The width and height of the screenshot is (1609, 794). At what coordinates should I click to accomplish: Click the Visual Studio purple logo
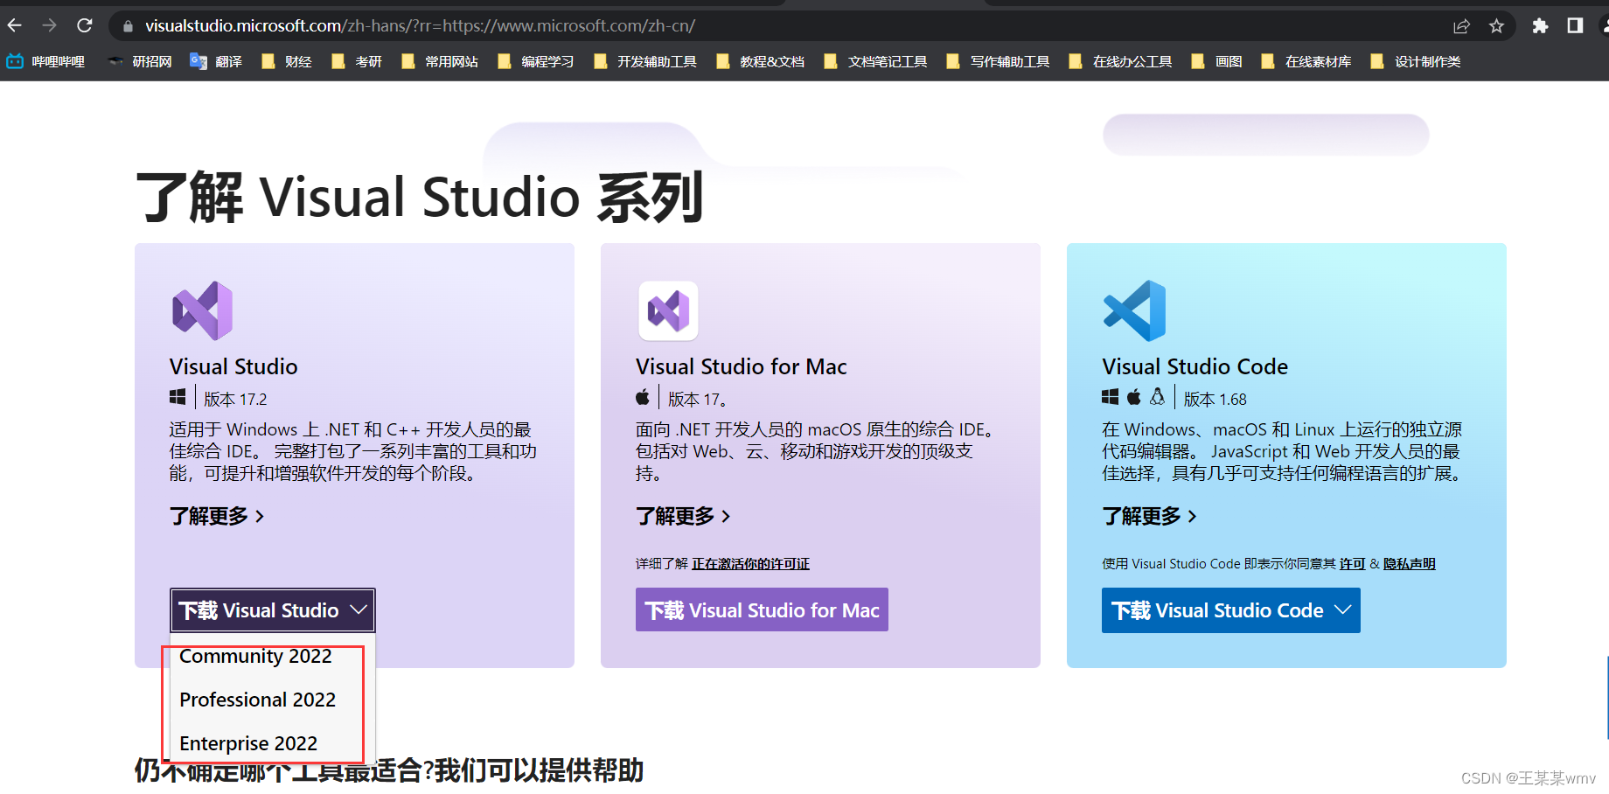pyautogui.click(x=203, y=310)
